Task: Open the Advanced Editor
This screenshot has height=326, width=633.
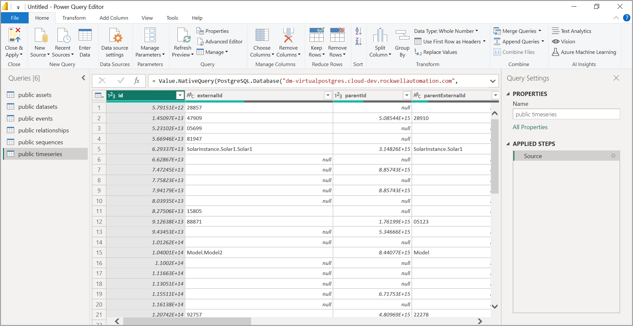Action: tap(220, 42)
